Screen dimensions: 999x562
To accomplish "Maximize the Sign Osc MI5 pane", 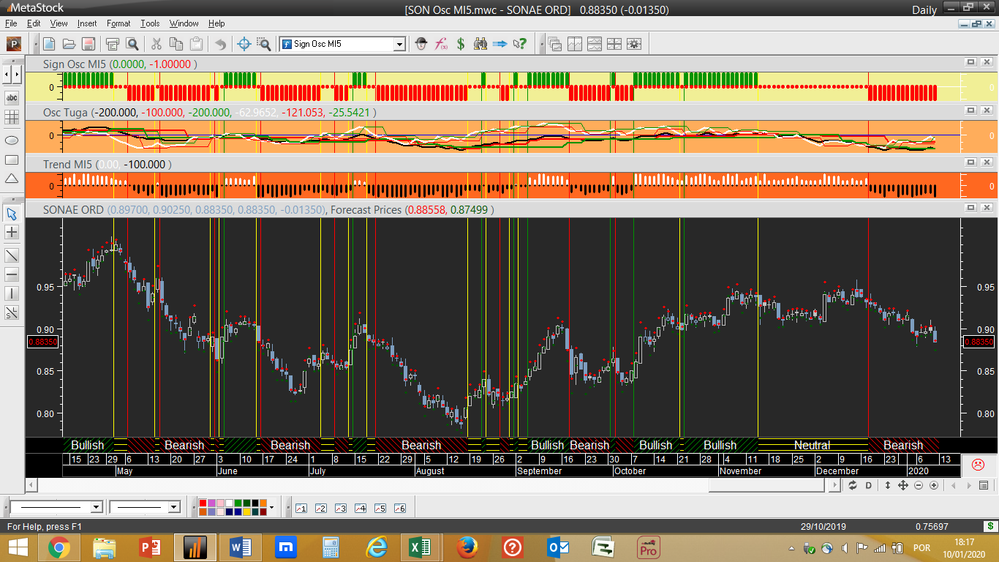I will pyautogui.click(x=970, y=63).
